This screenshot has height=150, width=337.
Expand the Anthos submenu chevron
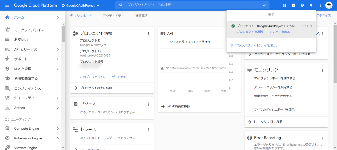point(58,108)
